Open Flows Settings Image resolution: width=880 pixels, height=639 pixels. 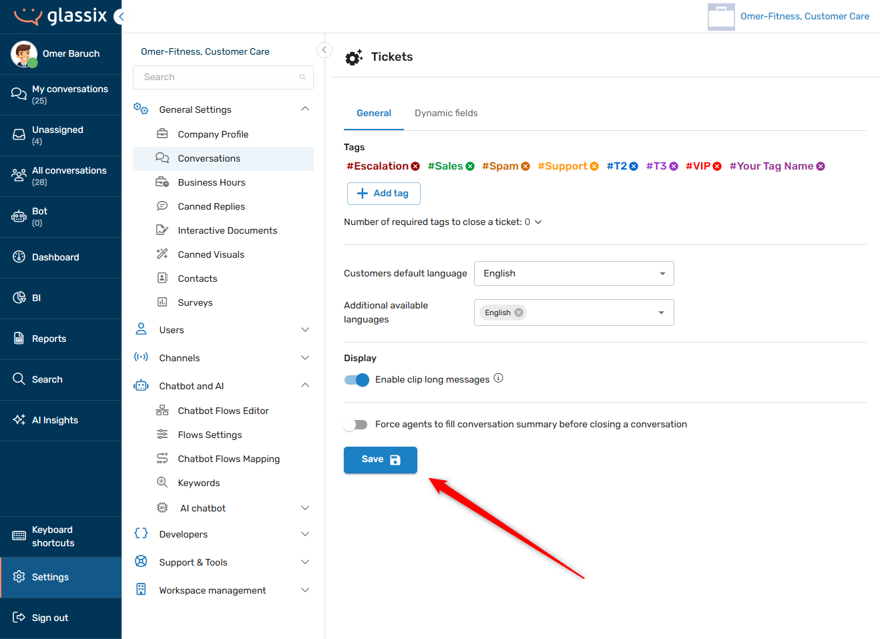[223, 435]
